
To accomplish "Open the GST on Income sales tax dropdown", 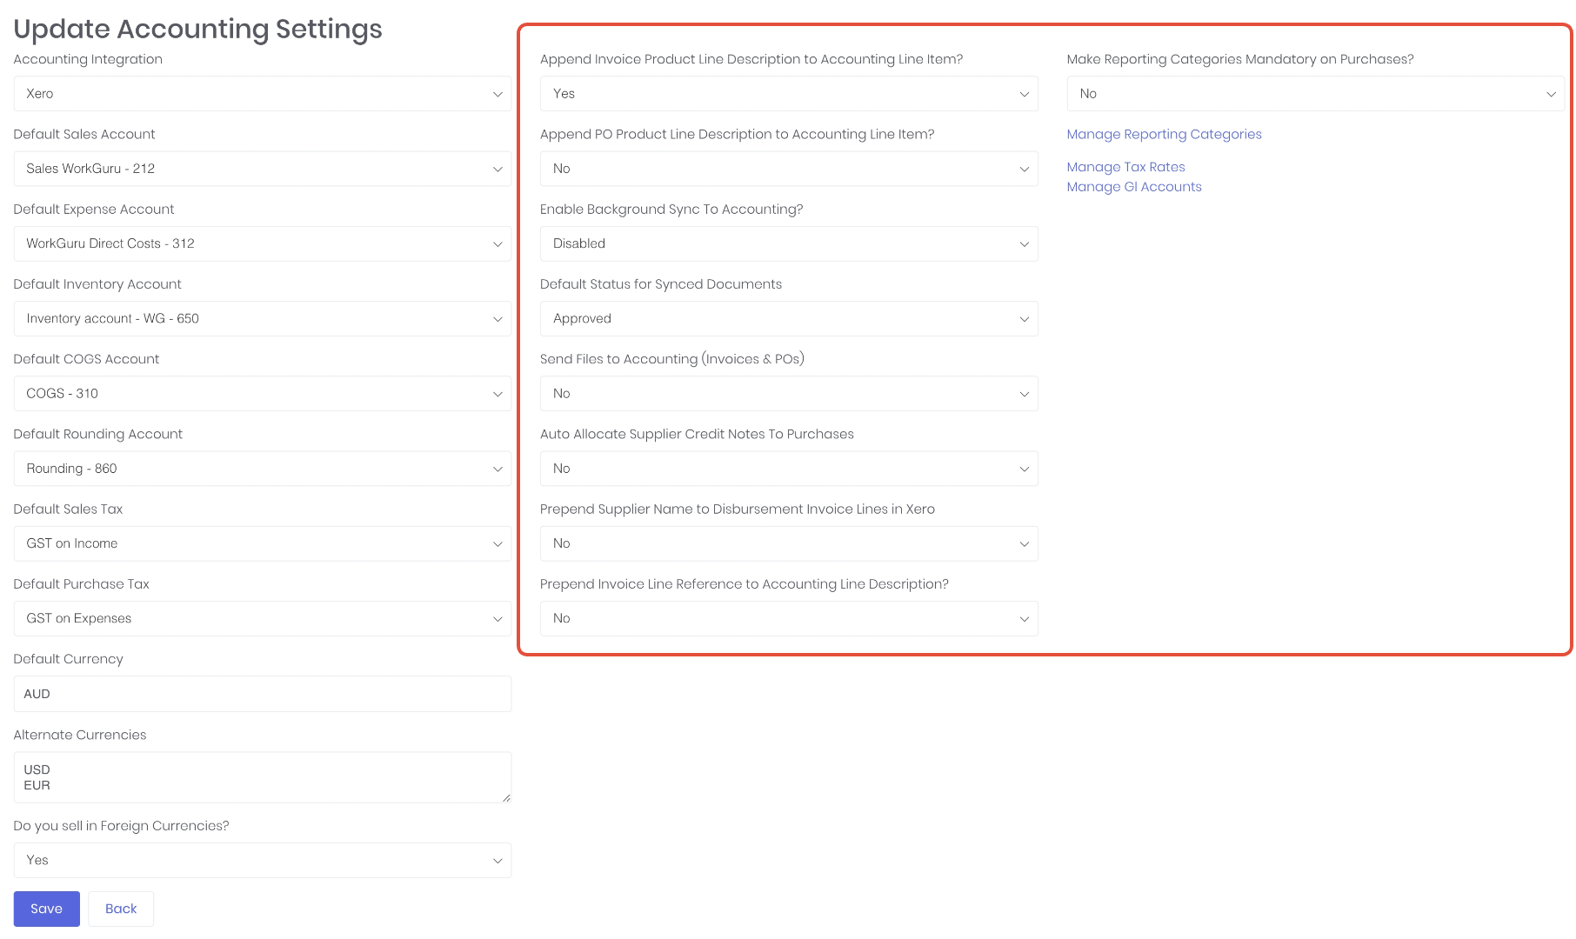I will tap(263, 543).
